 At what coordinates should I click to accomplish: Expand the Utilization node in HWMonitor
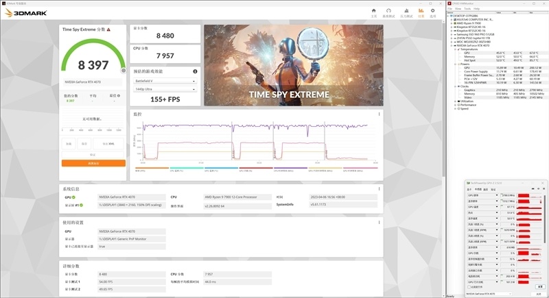(455, 101)
